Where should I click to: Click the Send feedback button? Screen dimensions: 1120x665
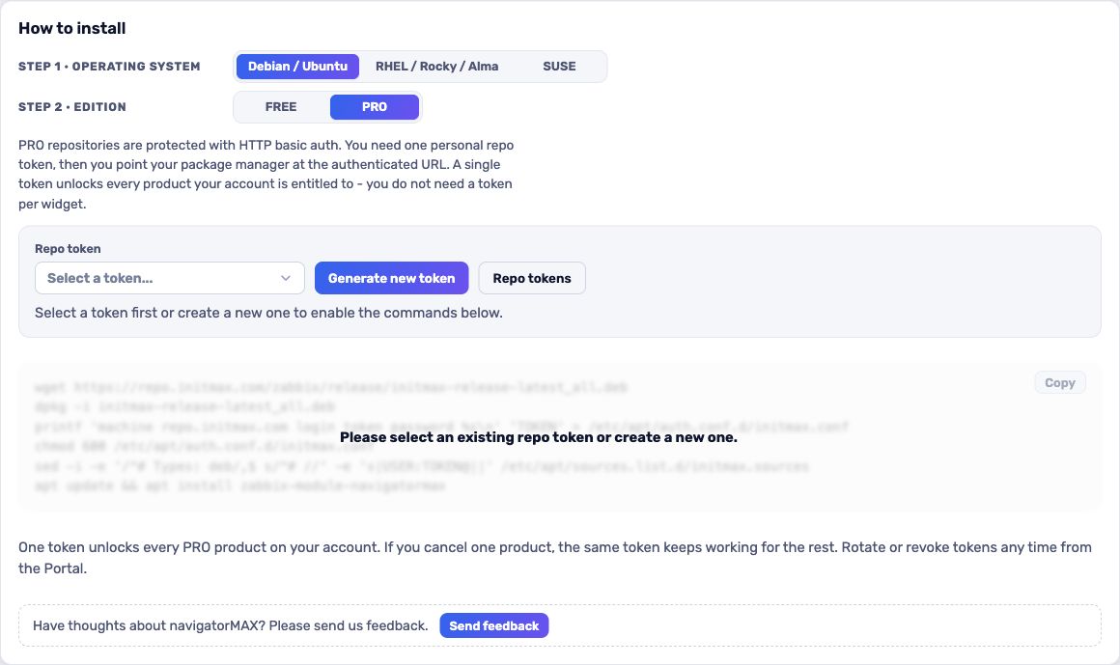(494, 625)
